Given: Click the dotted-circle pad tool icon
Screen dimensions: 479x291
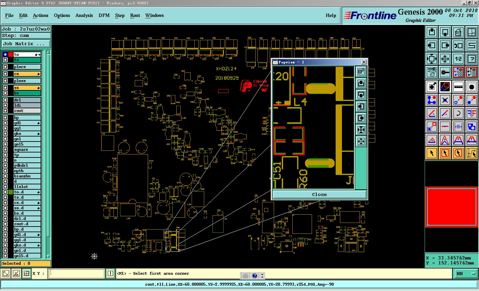Looking at the screenshot, I should (x=472, y=87).
